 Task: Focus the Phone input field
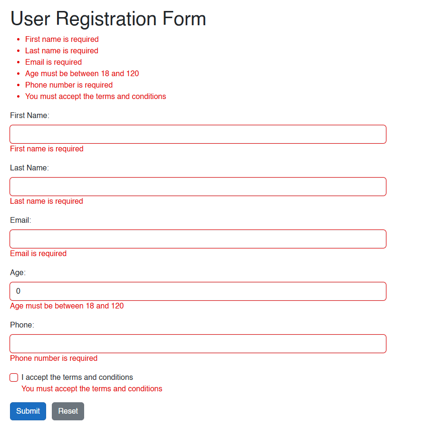click(x=198, y=343)
